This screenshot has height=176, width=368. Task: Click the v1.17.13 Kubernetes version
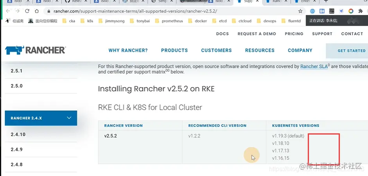pos(281,151)
